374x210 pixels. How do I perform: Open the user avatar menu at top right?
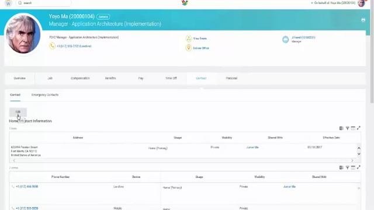pyautogui.click(x=362, y=3)
